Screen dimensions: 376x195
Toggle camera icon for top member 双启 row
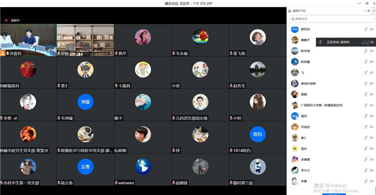pos(372,29)
